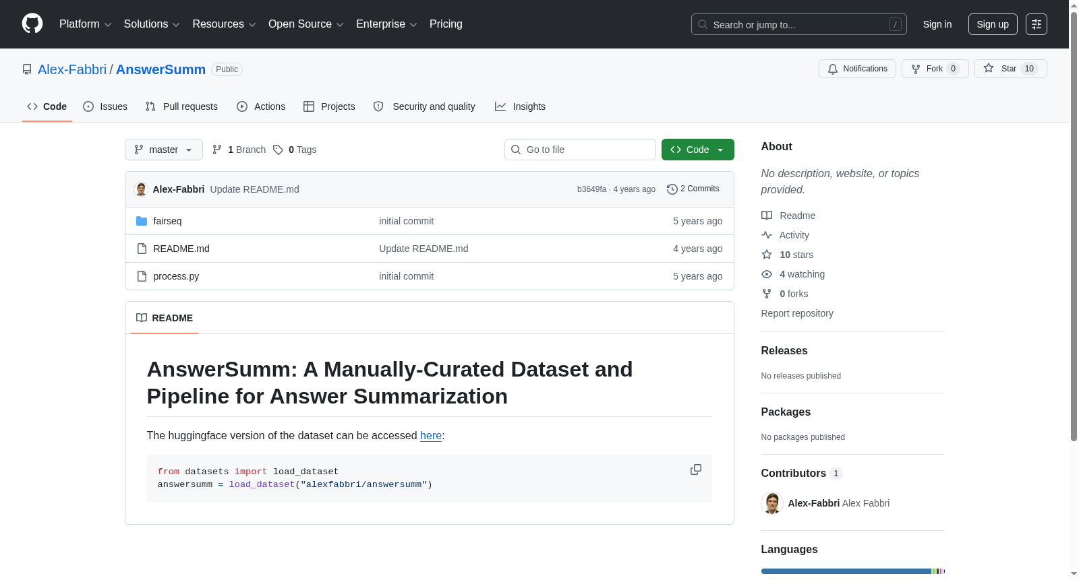Screen dimensions: 1079x580
Task: Expand the Platform menu
Action: click(86, 24)
